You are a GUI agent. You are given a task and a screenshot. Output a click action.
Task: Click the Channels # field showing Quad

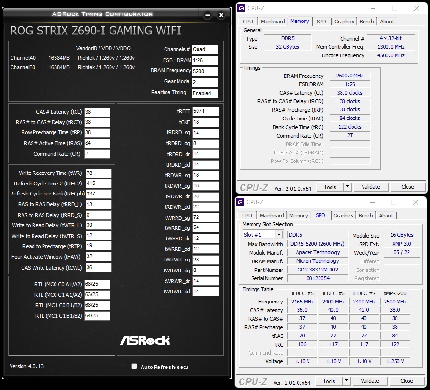pyautogui.click(x=205, y=49)
